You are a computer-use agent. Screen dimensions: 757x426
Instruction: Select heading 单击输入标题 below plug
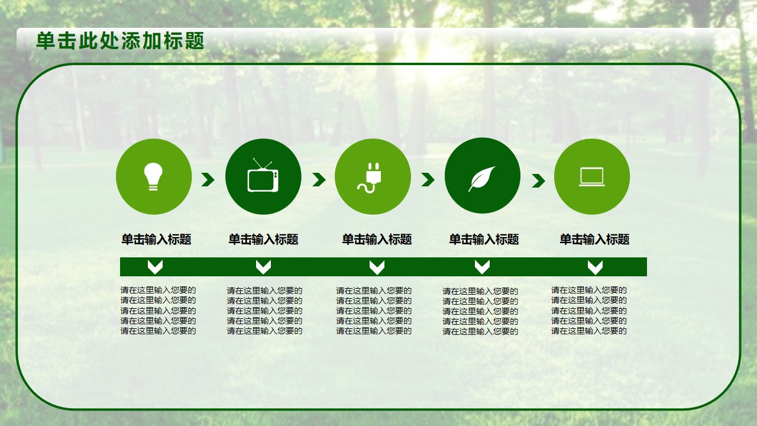coord(377,240)
